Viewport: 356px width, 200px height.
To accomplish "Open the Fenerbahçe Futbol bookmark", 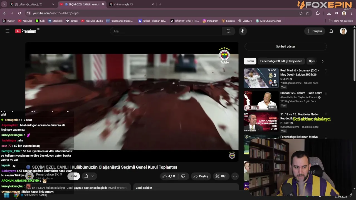I will tap(120, 21).
